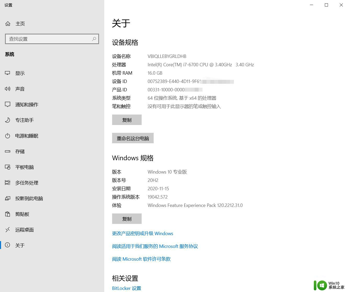Screen dimensions: 346x292
Task: Click the 声音 speaker icon
Action: (x=8, y=89)
